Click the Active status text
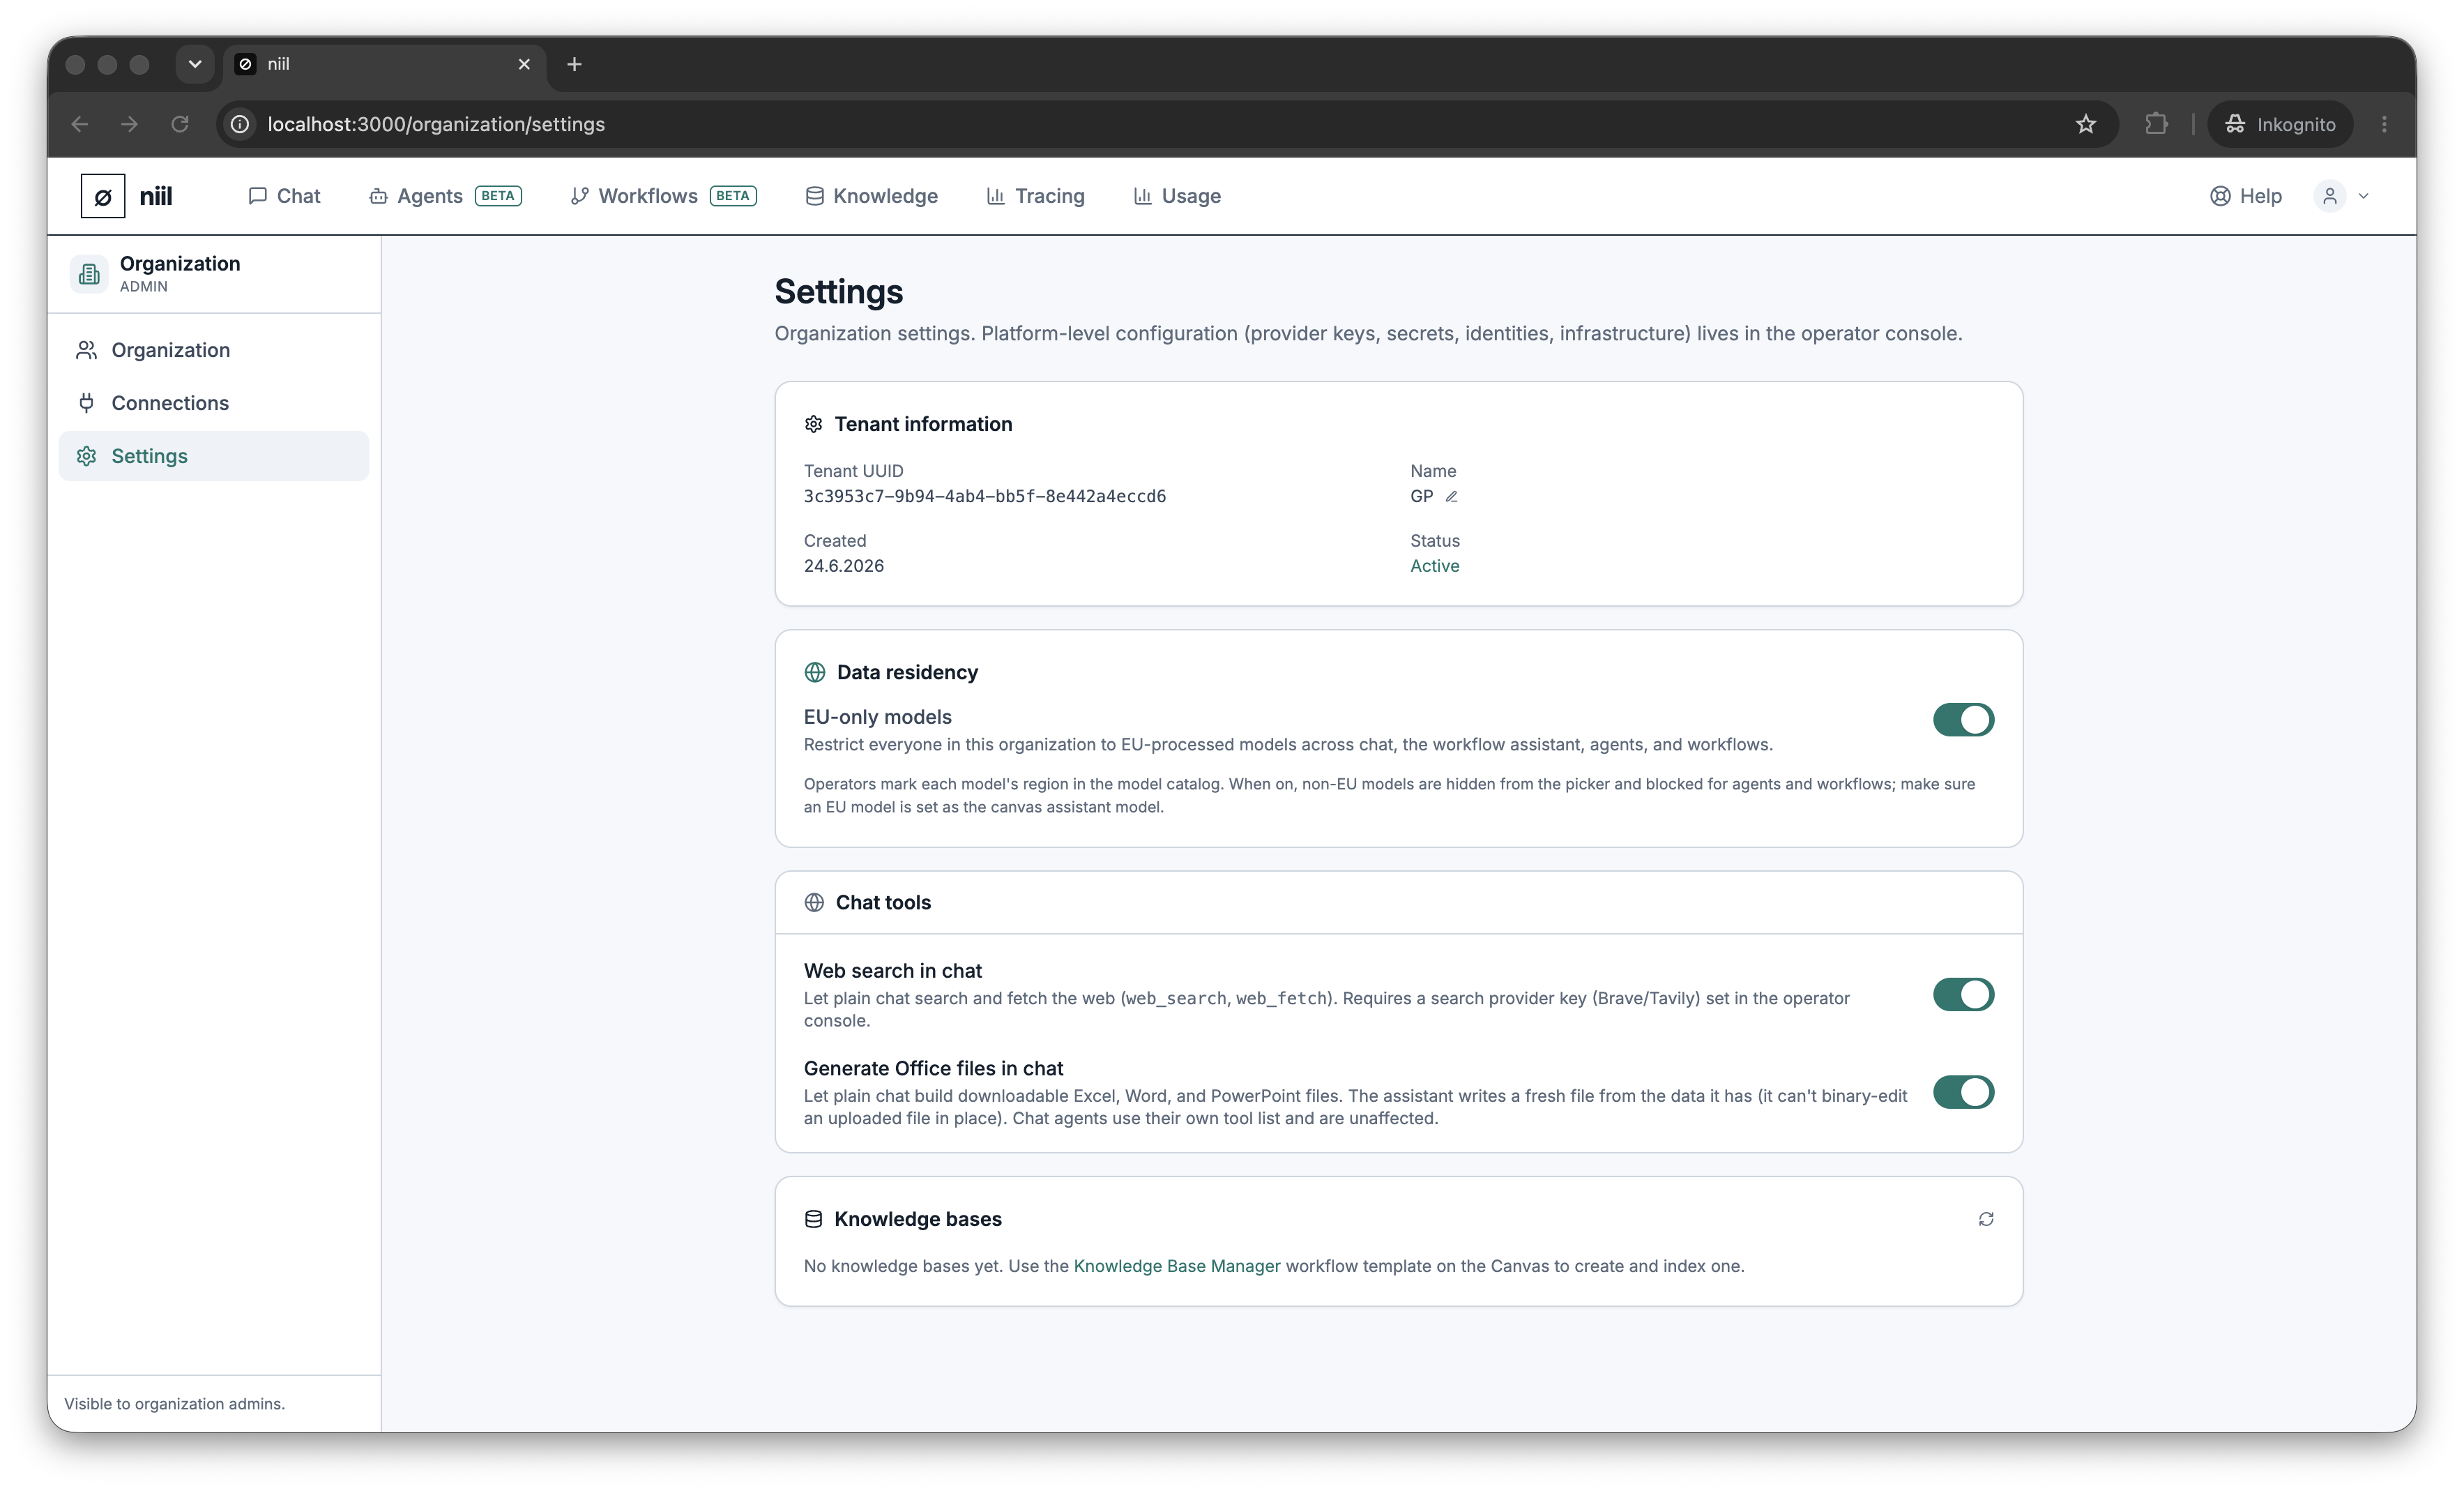 point(1435,566)
